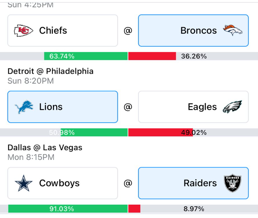Pick the Chiefs to win
Screen dimensions: 258x218
[x=63, y=30]
